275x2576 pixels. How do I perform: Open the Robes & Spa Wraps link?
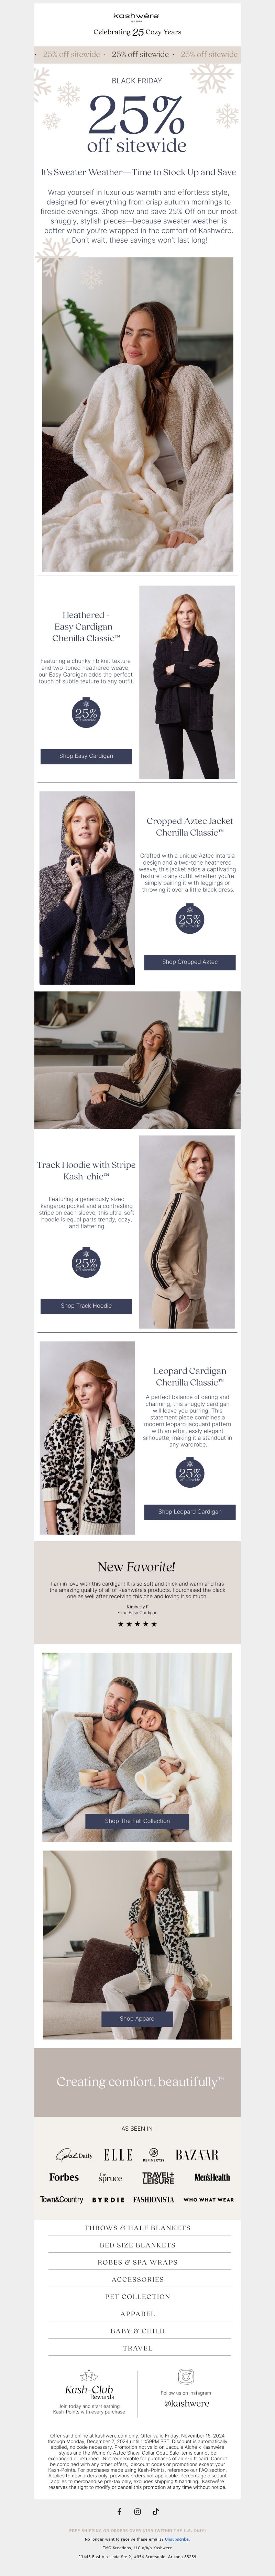point(137,2262)
